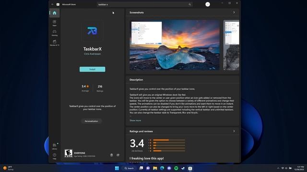Show hidden system tray icons
This screenshot has height=172, width=307.
pos(278,168)
